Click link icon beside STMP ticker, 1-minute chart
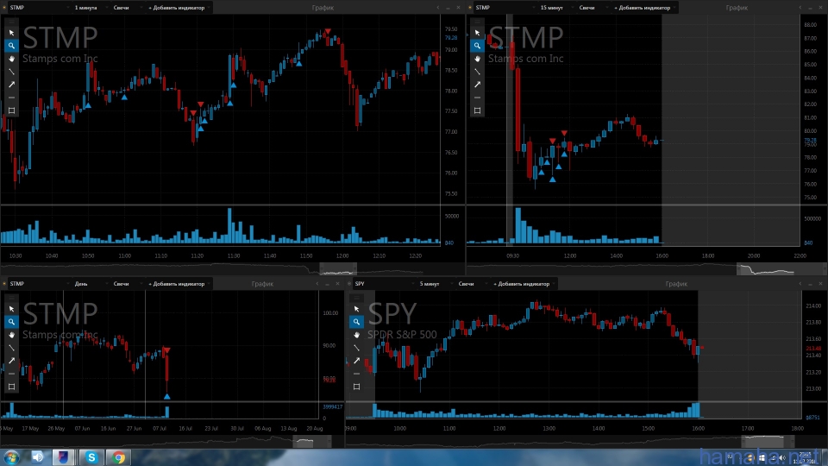Screen dimensions: 828x466 pos(4,8)
